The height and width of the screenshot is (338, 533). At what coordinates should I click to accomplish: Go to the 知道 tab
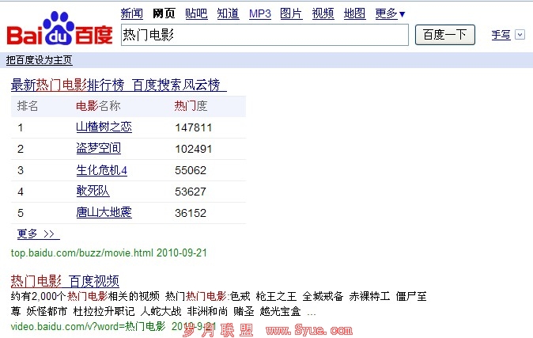pos(228,13)
